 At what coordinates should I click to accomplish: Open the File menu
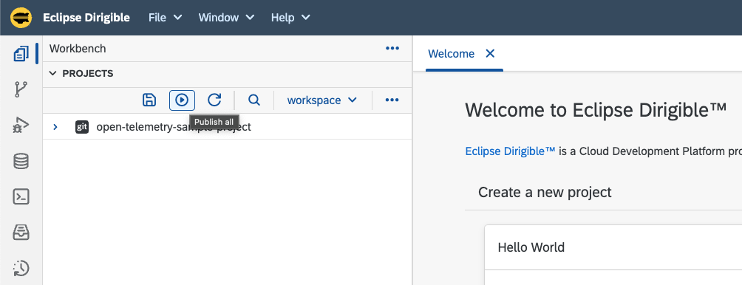tap(165, 18)
